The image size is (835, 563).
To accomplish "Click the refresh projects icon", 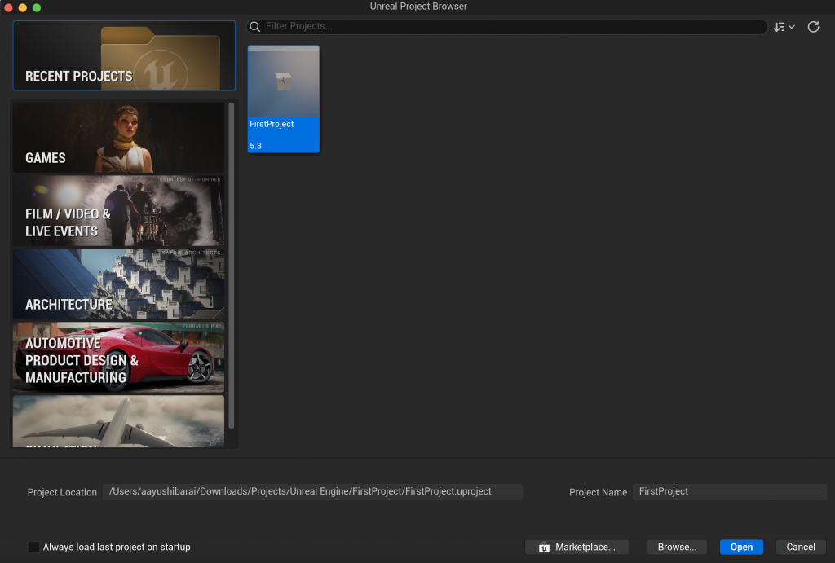I will coord(813,27).
